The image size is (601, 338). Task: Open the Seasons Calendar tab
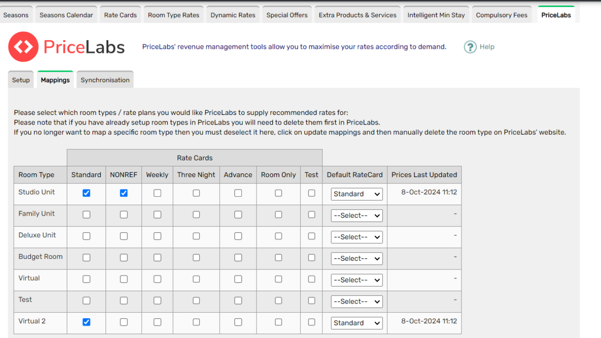tap(66, 15)
